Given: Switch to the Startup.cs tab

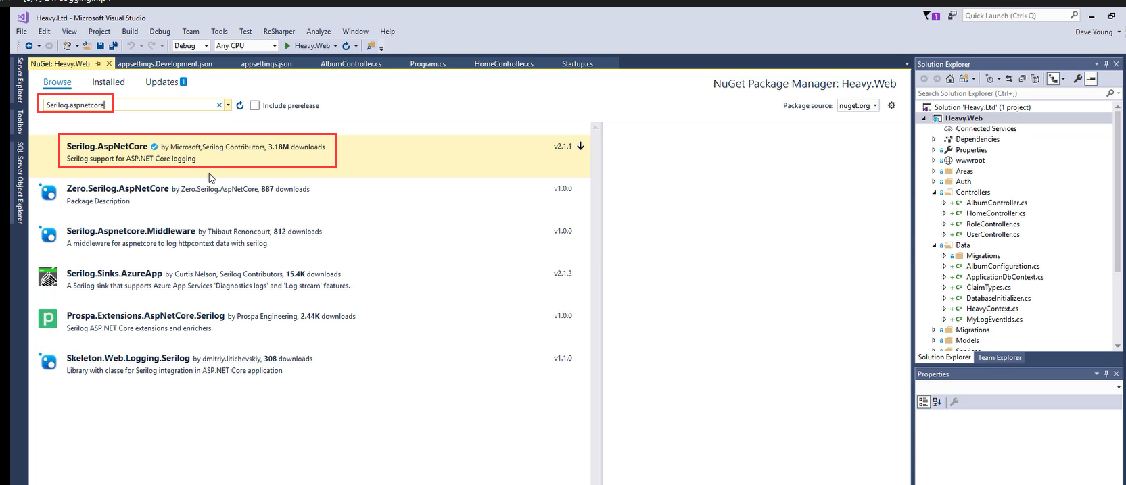Looking at the screenshot, I should point(578,64).
